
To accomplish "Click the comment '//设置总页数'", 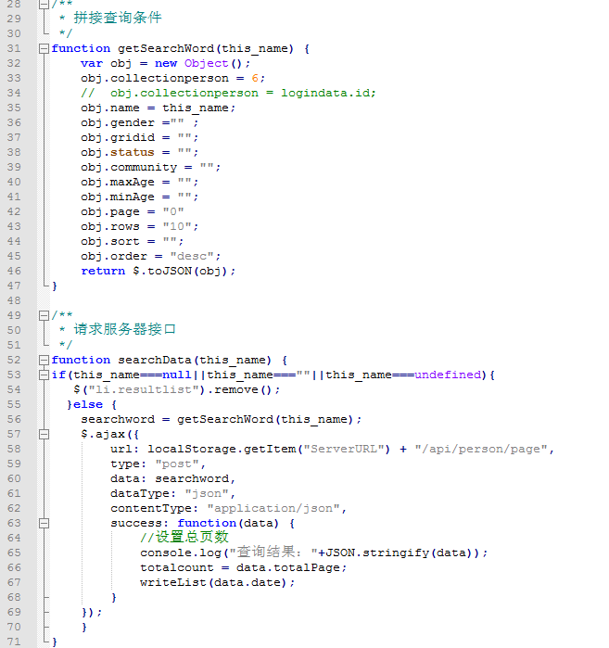I will point(184,538).
